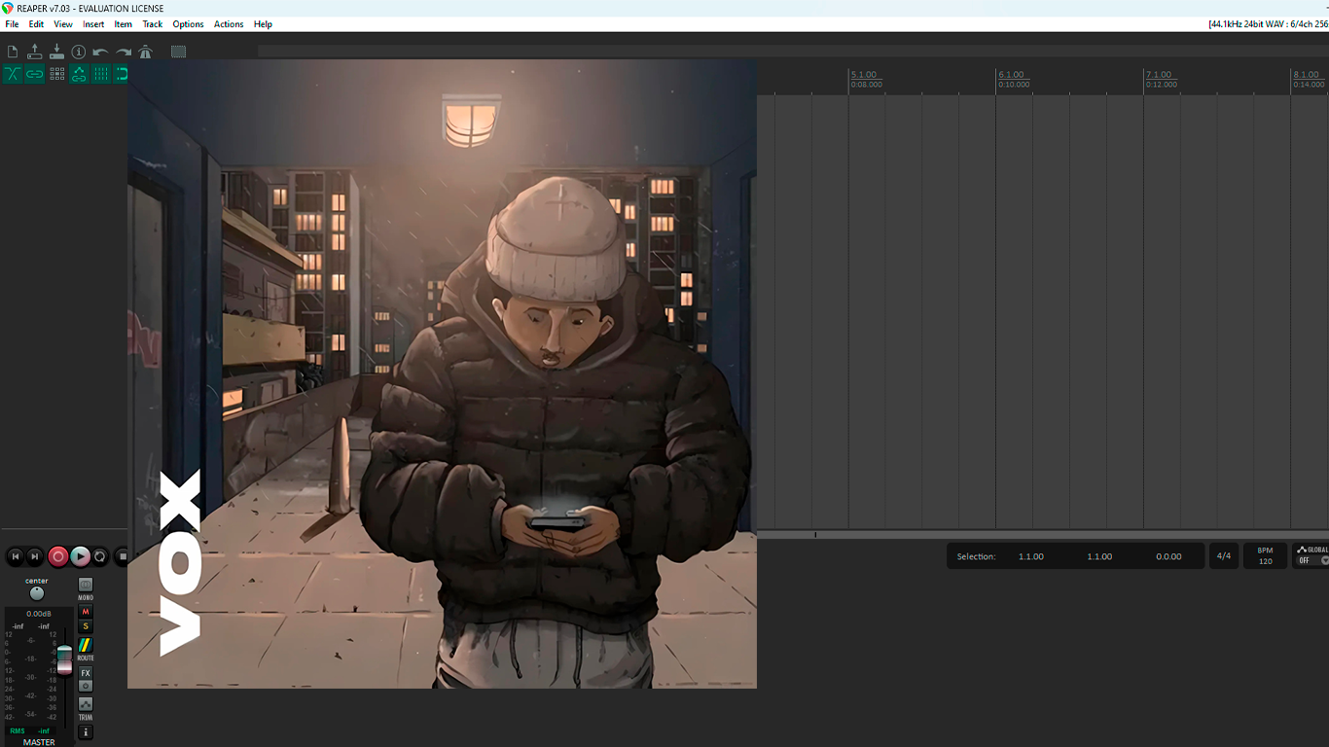Go to project end
1329x747 pixels.
tap(35, 556)
